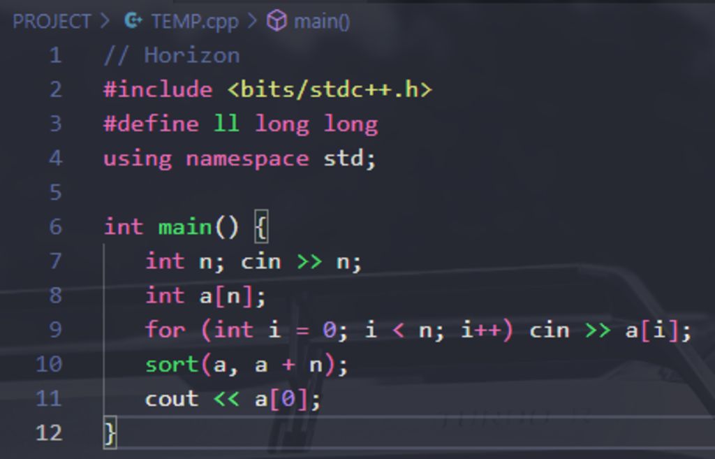Click 'i++' in the for loop
Viewport: 715px width, 459px height.
coord(482,330)
